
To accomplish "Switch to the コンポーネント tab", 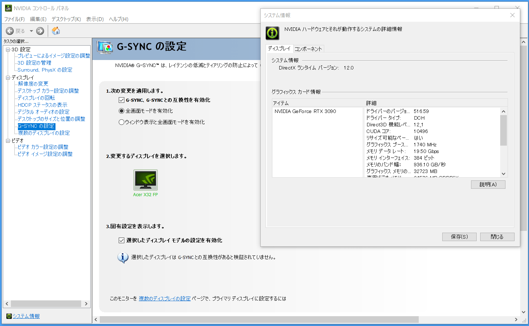I will click(308, 49).
